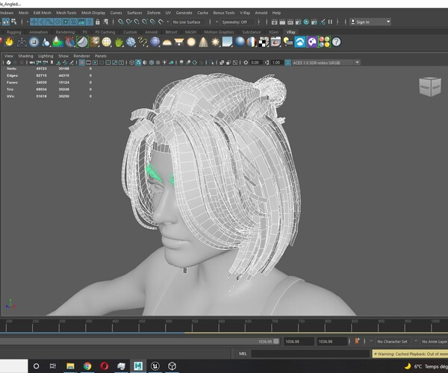The height and width of the screenshot is (373, 448).
Task: Click the viewport exposure value field 0.00
Action: pos(255,63)
